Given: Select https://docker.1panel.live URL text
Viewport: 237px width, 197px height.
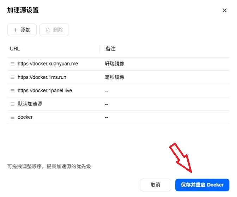Looking at the screenshot, I should tap(45, 90).
